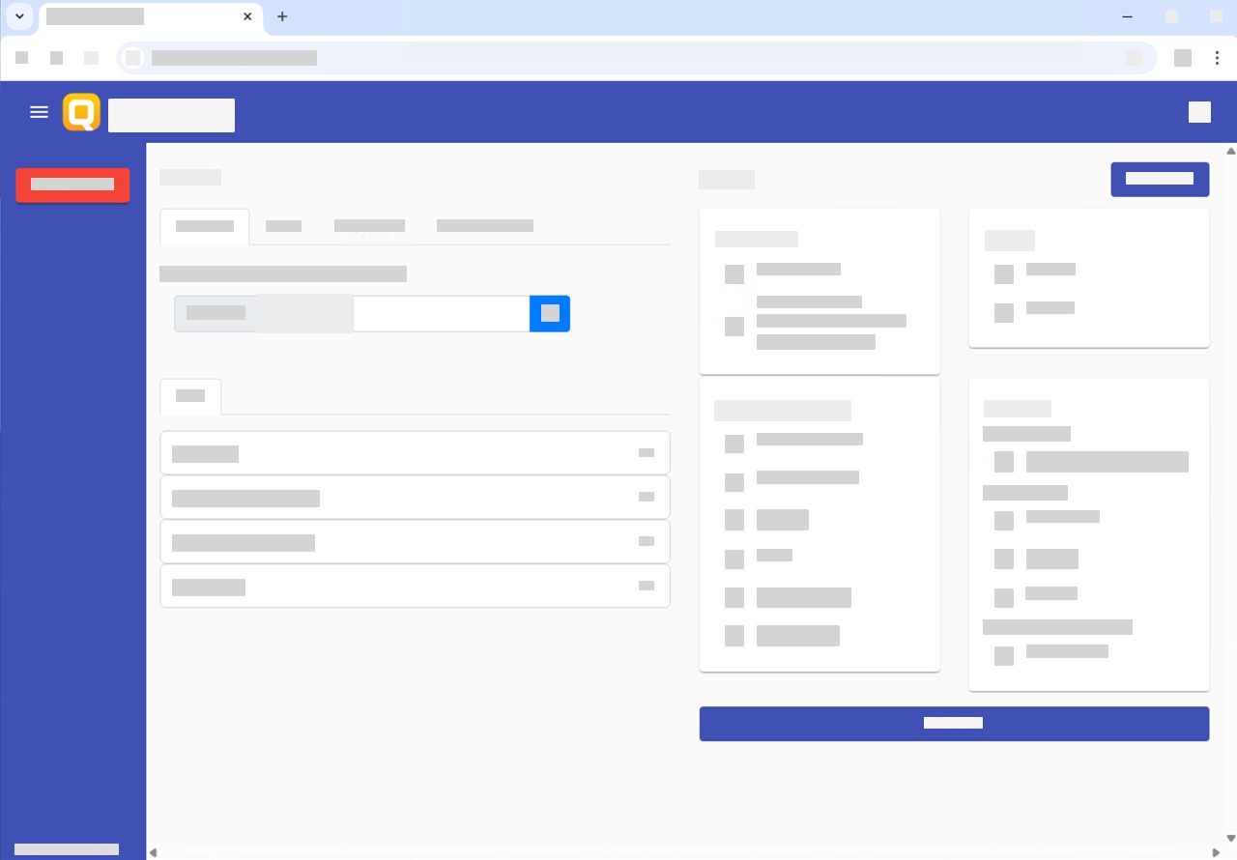
Task: Click the icon at the right end of the address bar
Action: (1136, 58)
